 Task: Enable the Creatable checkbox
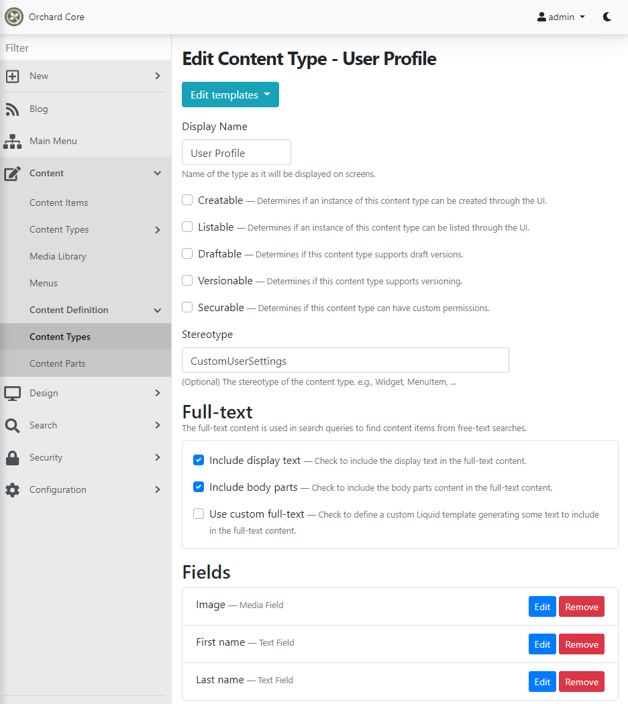(187, 200)
